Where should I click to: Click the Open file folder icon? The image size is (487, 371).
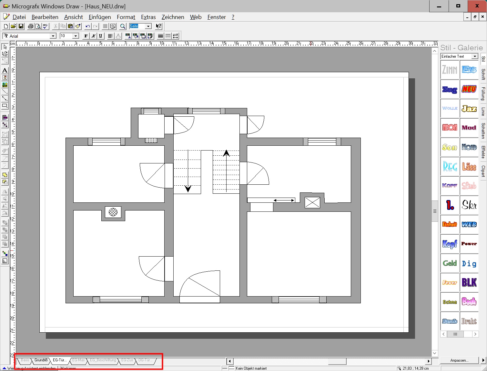tap(13, 26)
